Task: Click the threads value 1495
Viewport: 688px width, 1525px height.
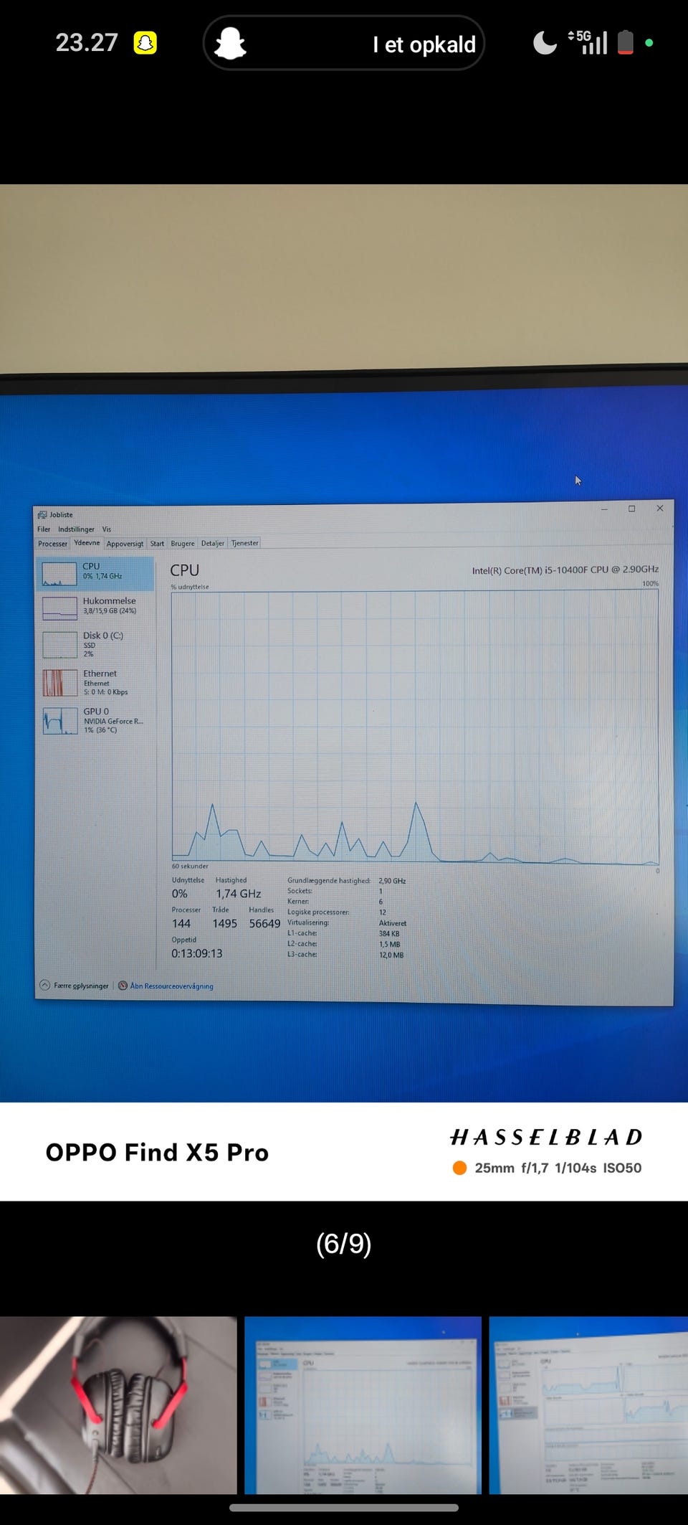Action: (224, 924)
